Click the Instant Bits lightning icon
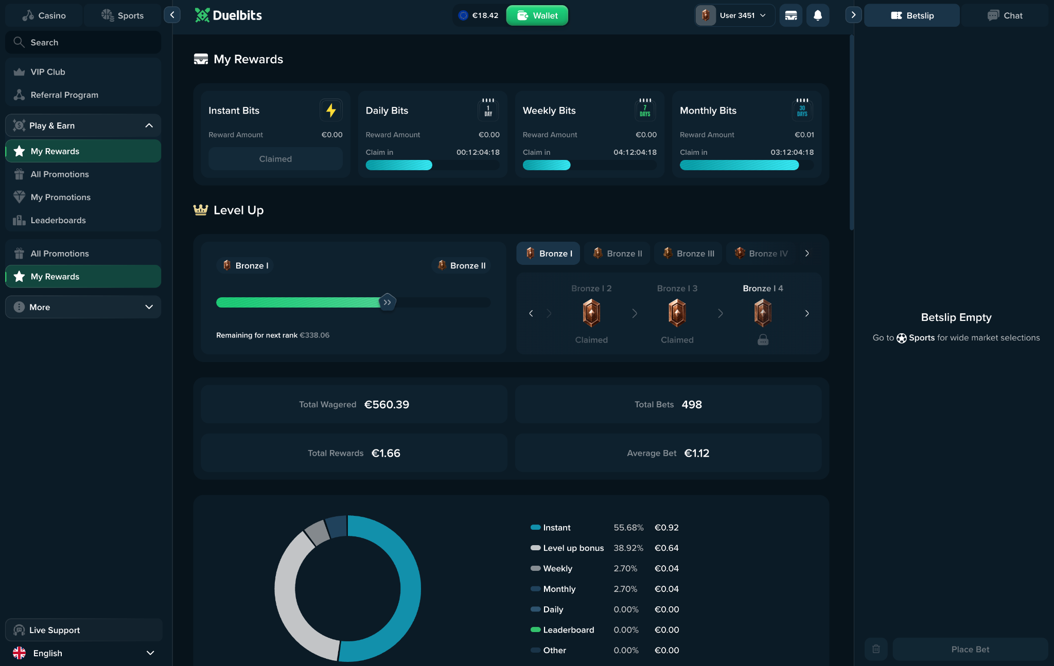The width and height of the screenshot is (1054, 666). point(331,110)
